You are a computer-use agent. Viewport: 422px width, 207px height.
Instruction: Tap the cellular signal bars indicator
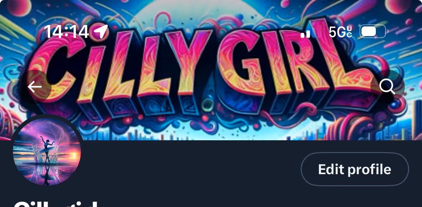pos(305,34)
